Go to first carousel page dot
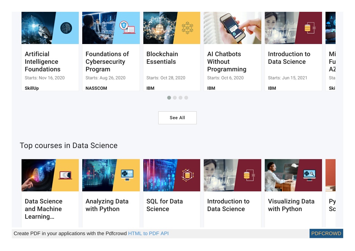This screenshot has width=355, height=251. pos(169,98)
